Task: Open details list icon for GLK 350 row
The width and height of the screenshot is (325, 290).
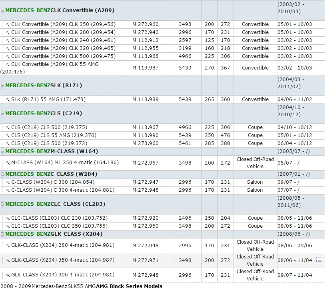Action: click(x=319, y=260)
